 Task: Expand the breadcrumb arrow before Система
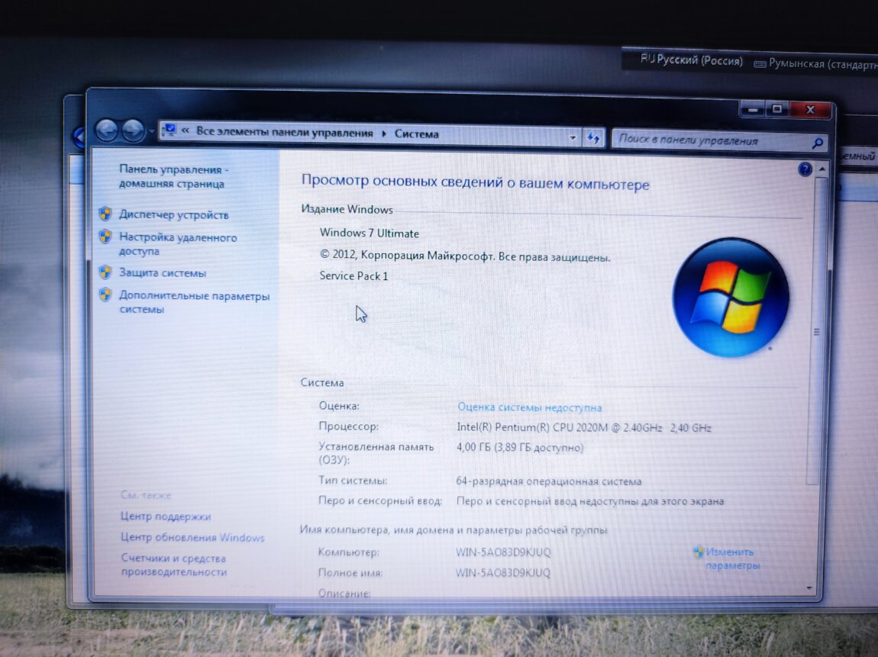coord(384,134)
